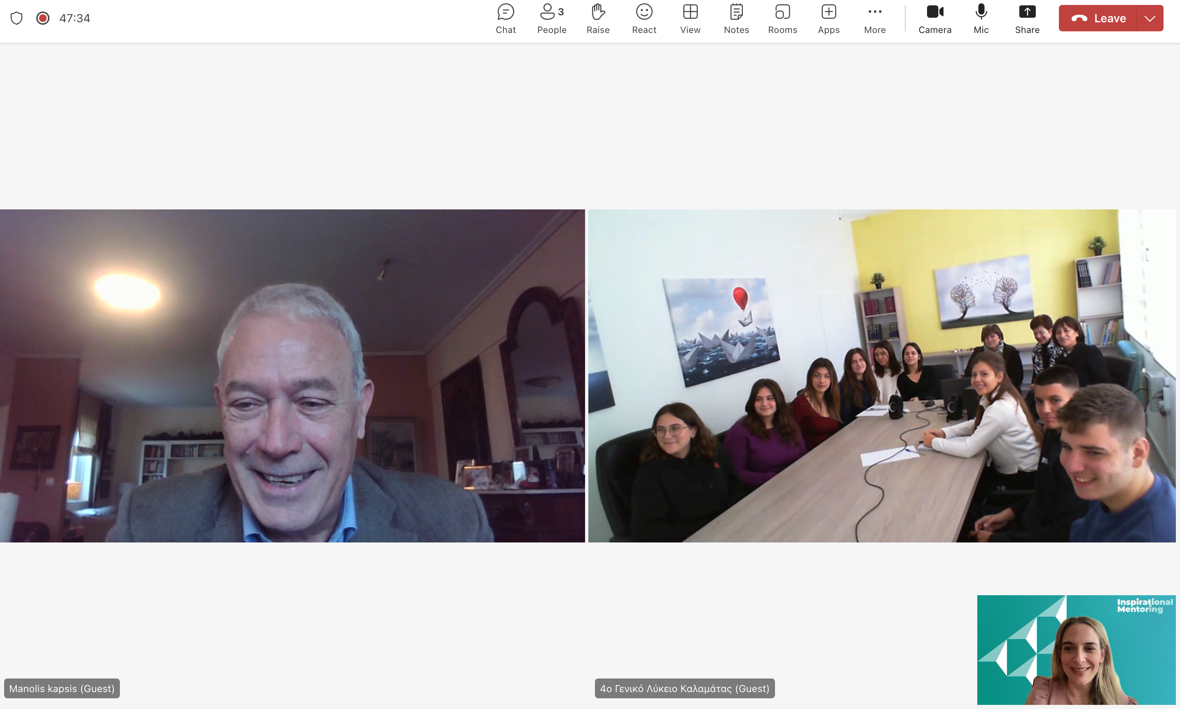Open the View layout options

point(690,19)
